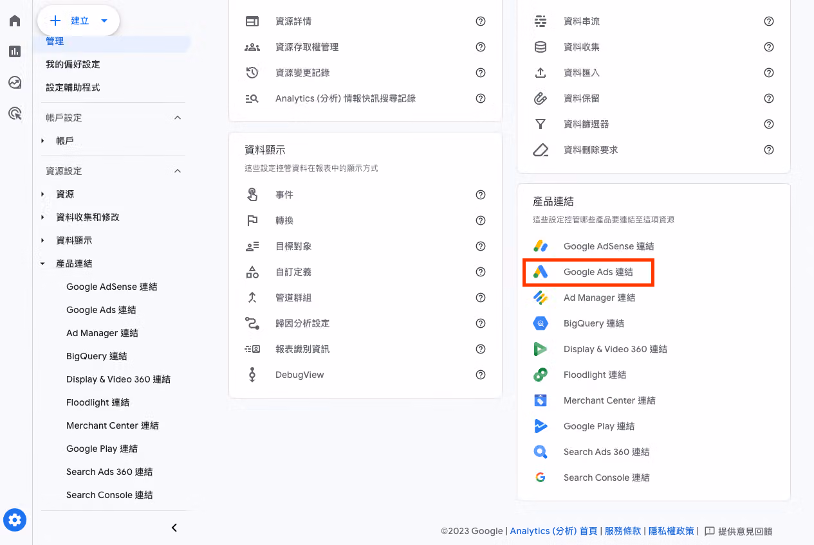Viewport: 814px width, 545px height.
Task: Click the Display & Video 360 logo icon
Action: pos(541,349)
